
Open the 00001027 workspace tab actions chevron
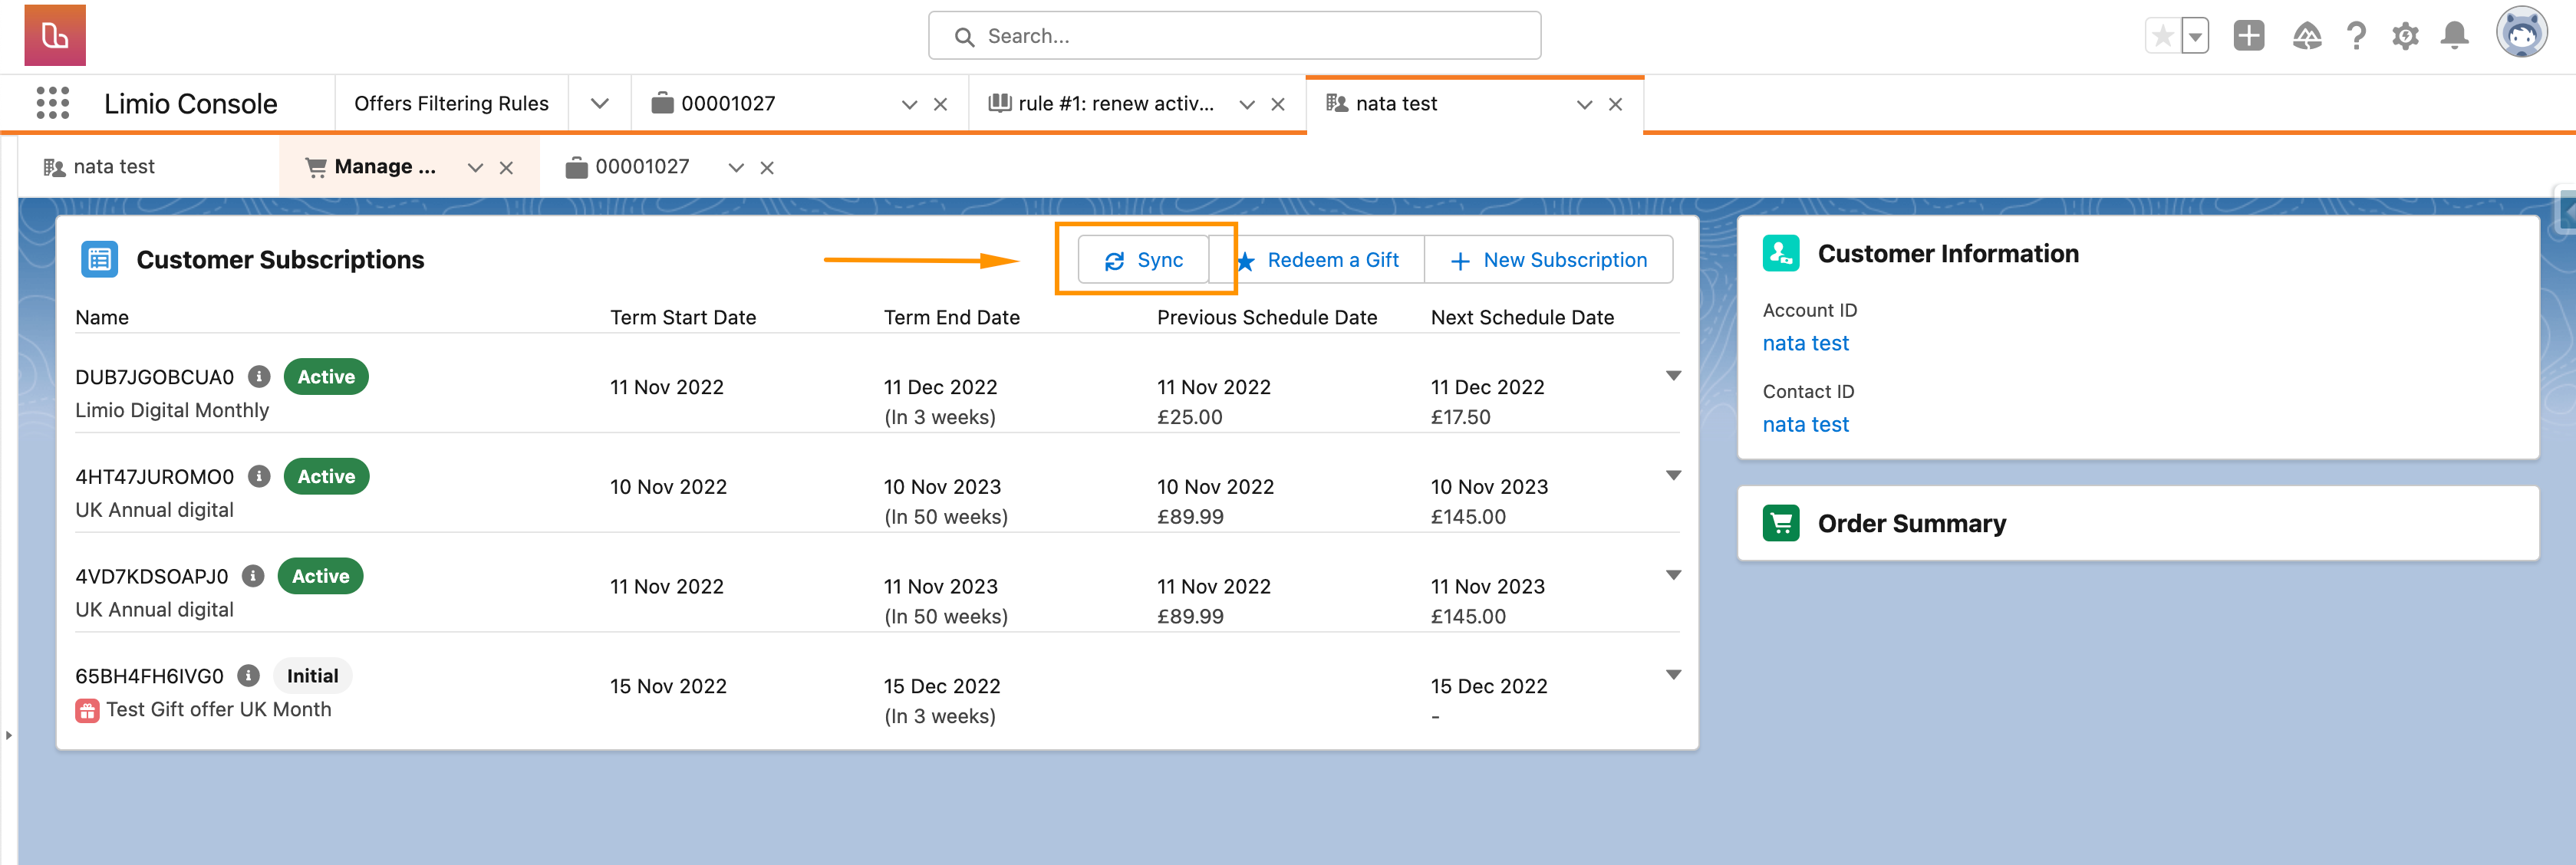pyautogui.click(x=909, y=104)
